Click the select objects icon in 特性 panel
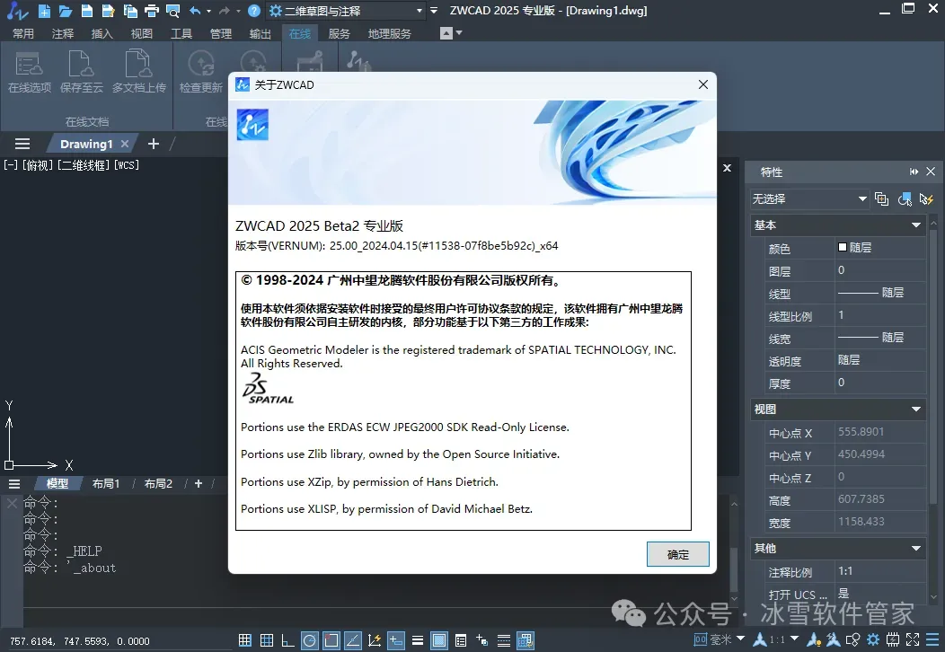Screen dimensions: 945x652 pyautogui.click(x=905, y=198)
